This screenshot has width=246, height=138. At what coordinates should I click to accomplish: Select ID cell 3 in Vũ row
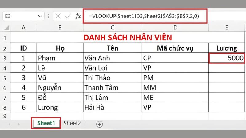tap(24, 78)
